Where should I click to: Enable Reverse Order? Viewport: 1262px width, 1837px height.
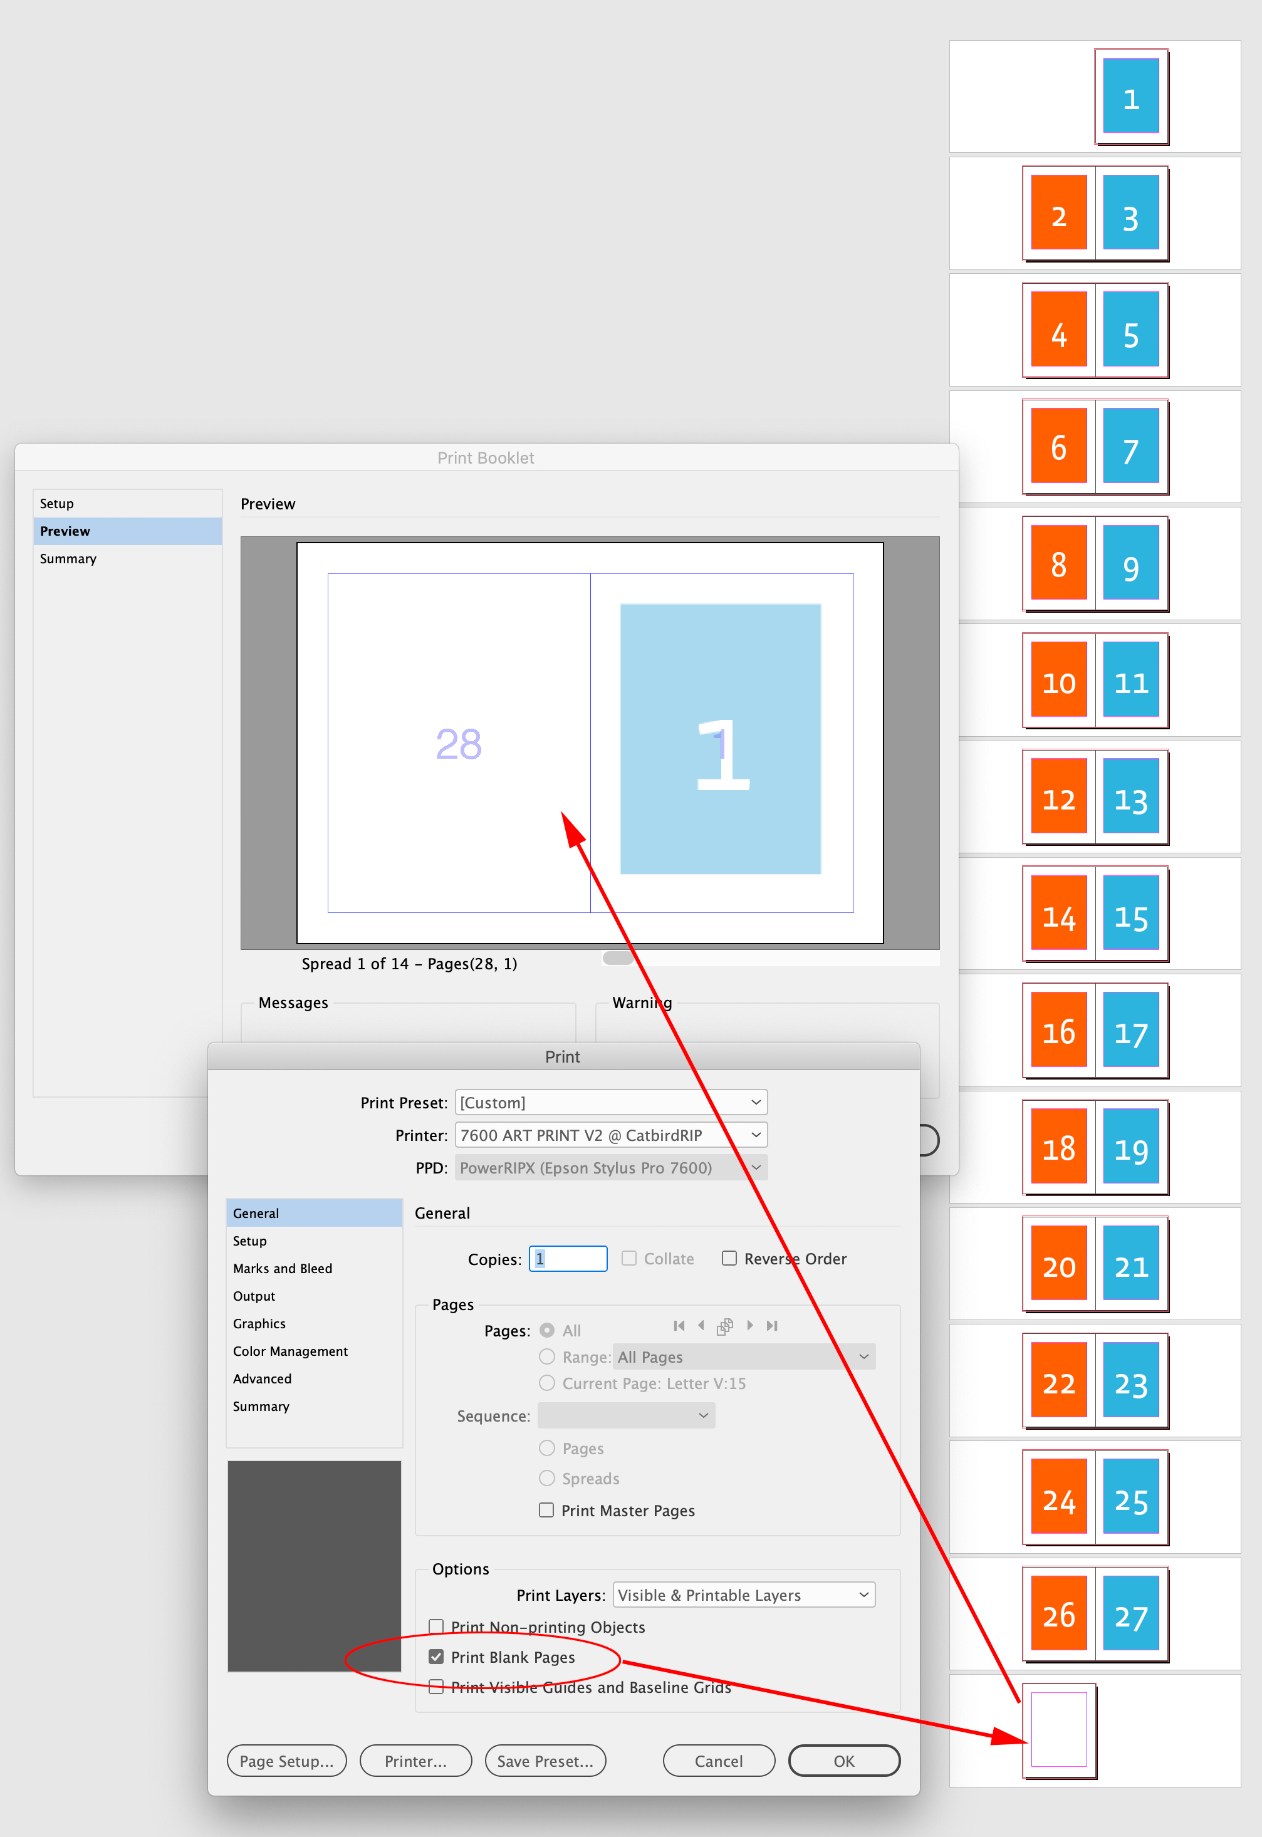pos(729,1258)
